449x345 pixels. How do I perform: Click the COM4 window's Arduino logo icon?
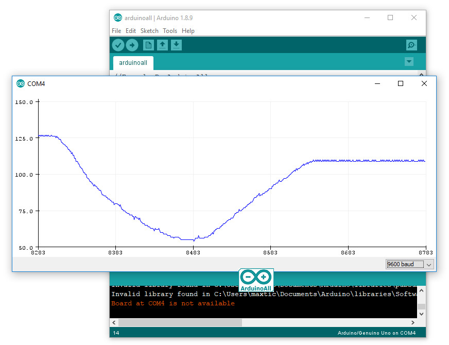[x=21, y=83]
